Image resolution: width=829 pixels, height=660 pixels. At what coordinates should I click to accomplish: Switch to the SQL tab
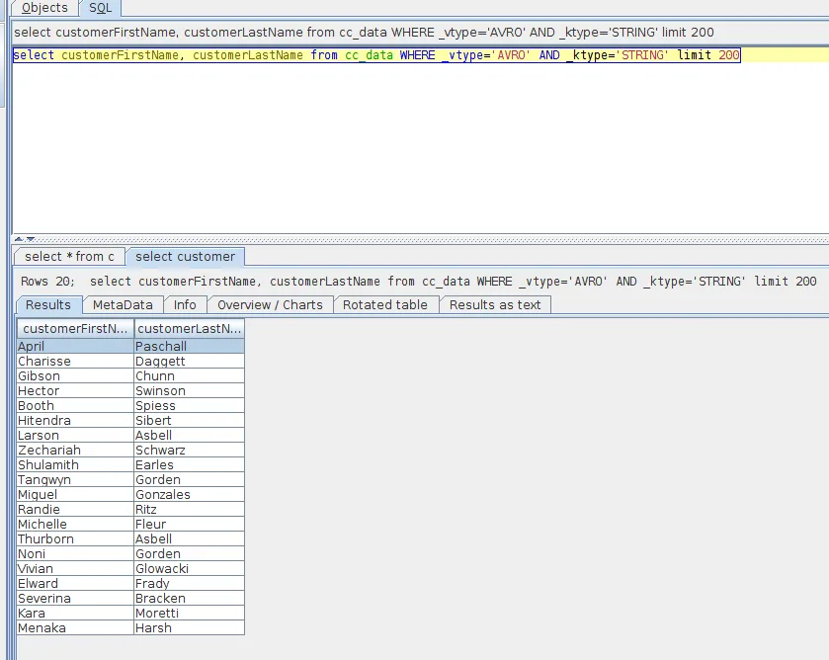click(x=100, y=8)
